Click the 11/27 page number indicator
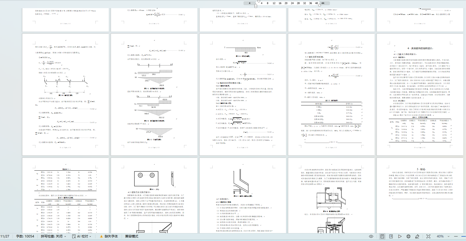This screenshot has width=466, height=241. coord(5,236)
